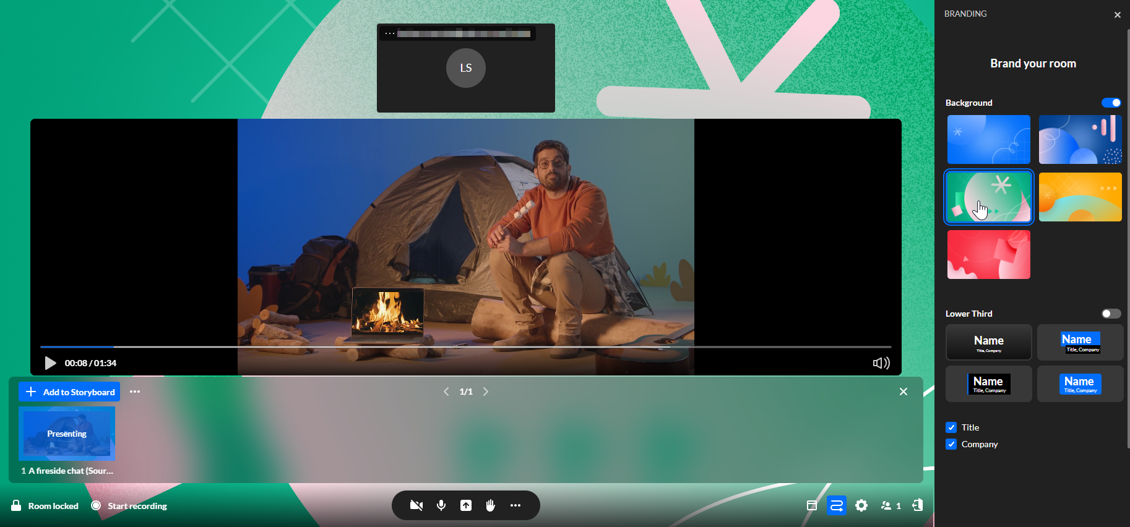
Task: Mute the microphone in the bottom toolbar
Action: coord(441,505)
